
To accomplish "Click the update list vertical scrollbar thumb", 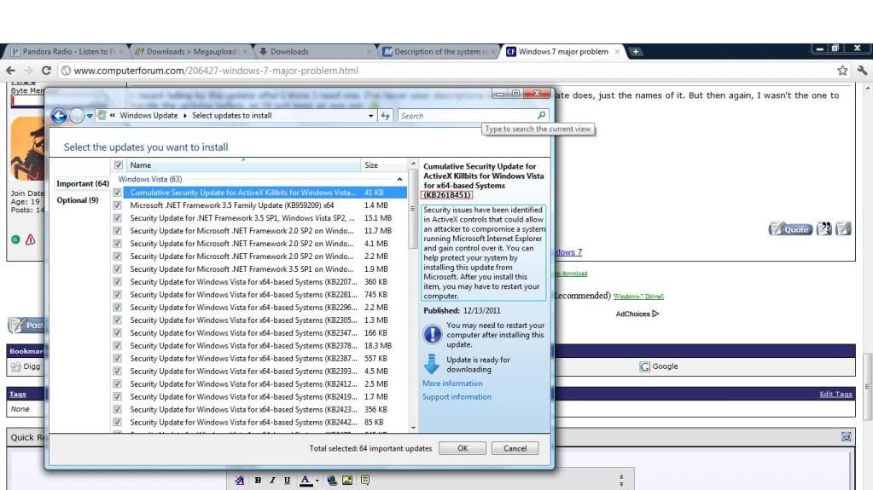I will point(413,209).
